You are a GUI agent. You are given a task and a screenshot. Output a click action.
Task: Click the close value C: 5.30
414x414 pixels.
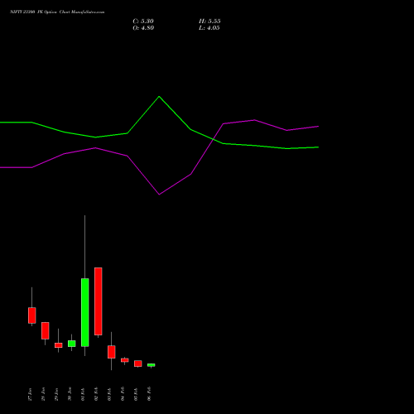[x=143, y=22]
